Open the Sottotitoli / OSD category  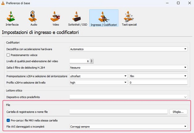78,18
